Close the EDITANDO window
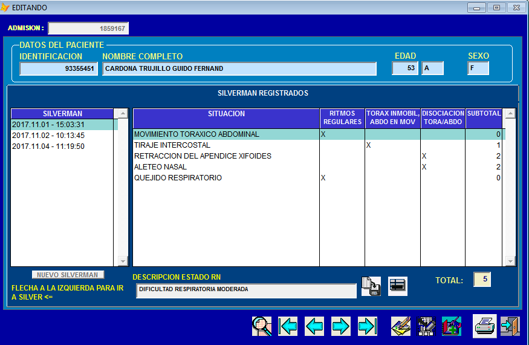This screenshot has height=345, width=529. click(516, 7)
